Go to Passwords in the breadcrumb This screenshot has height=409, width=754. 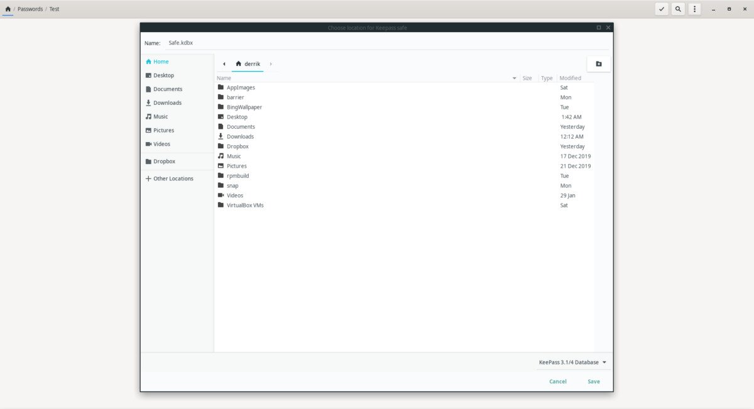(30, 9)
